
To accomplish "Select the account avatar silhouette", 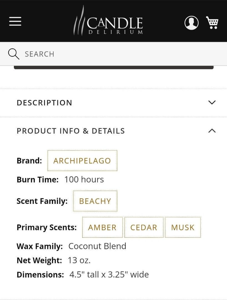I will pyautogui.click(x=191, y=23).
